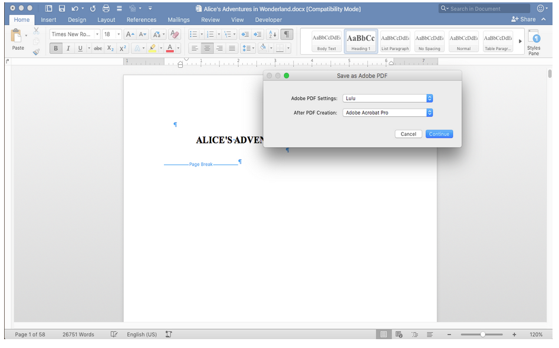Open the font size dropdown

point(119,34)
